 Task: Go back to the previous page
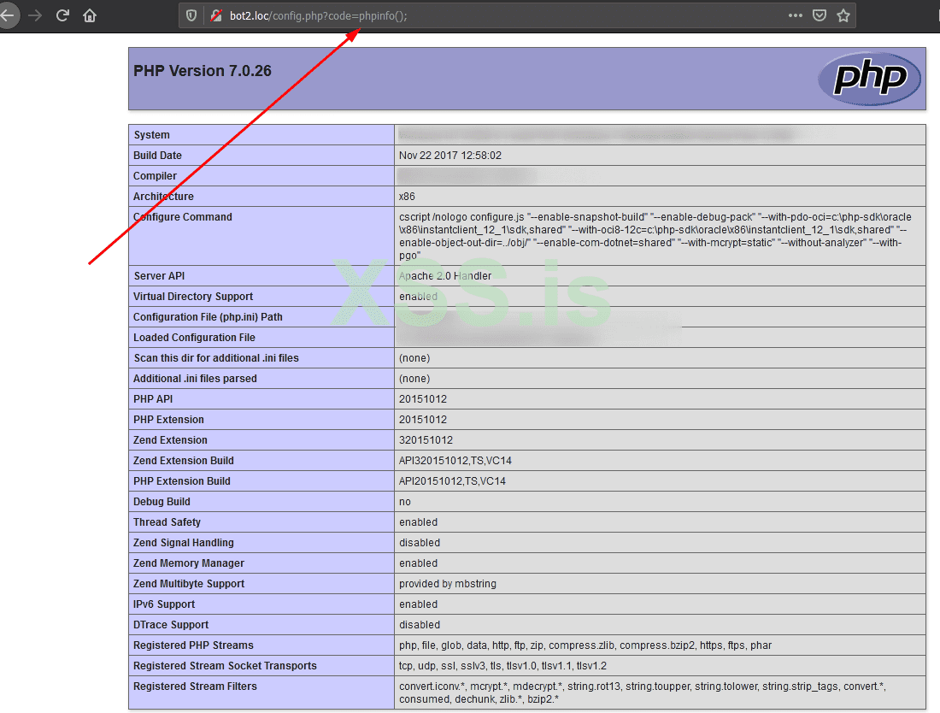(8, 15)
